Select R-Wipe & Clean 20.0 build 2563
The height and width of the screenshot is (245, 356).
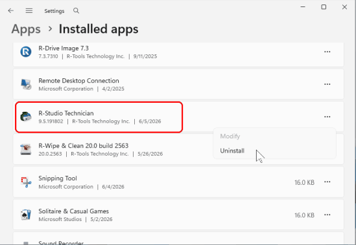pyautogui.click(x=83, y=145)
